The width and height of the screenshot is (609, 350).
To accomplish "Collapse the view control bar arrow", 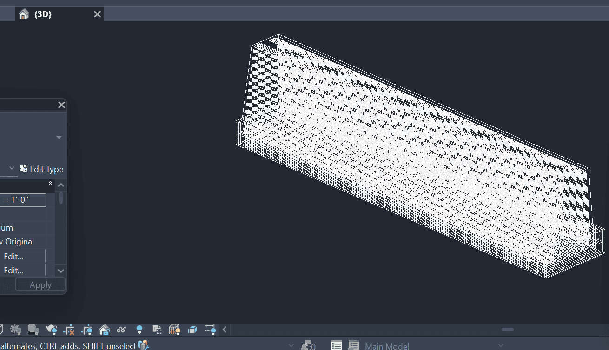I will click(225, 330).
